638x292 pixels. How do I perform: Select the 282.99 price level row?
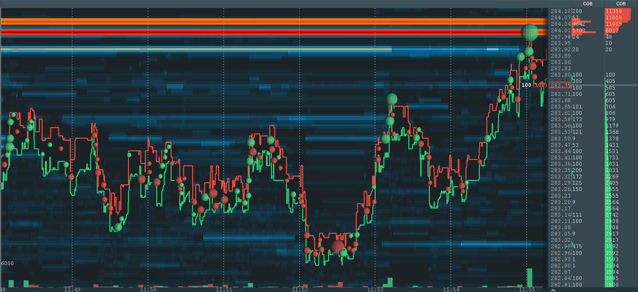560,247
